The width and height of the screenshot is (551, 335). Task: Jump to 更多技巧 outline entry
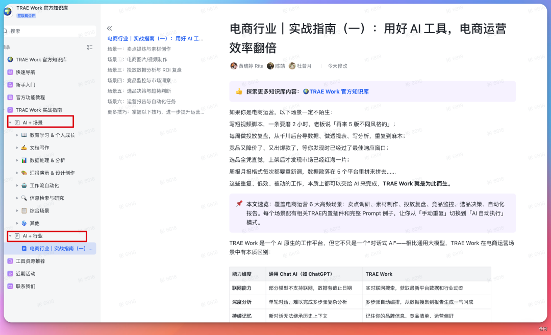[156, 112]
